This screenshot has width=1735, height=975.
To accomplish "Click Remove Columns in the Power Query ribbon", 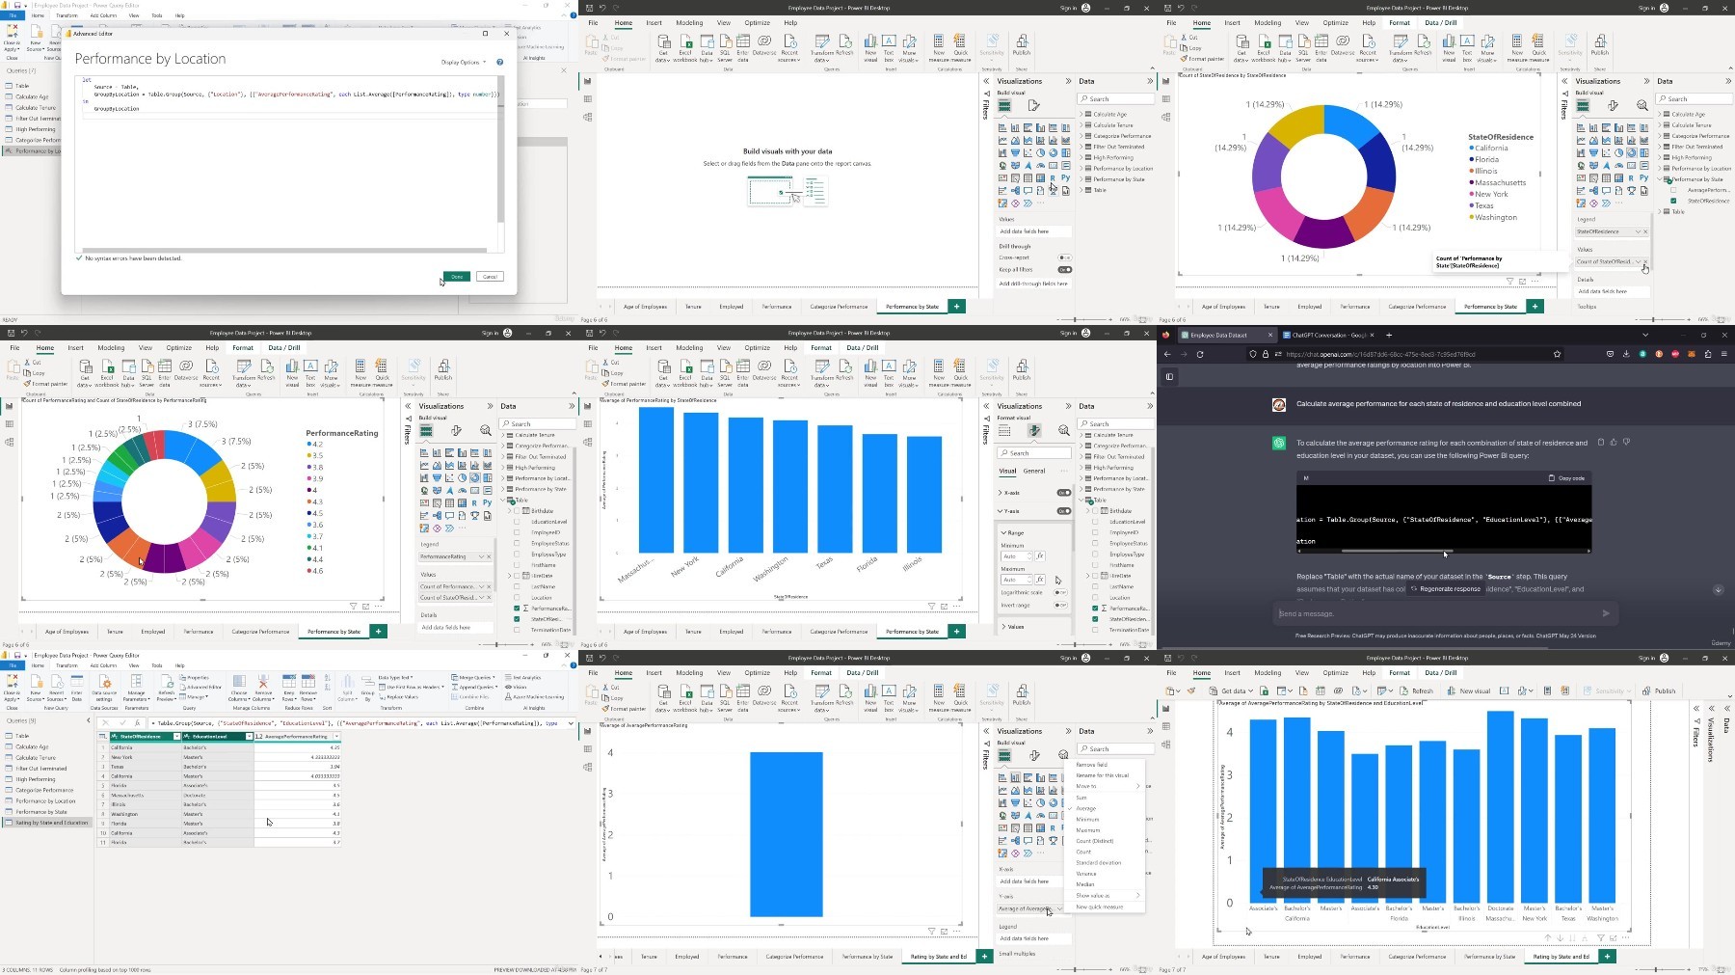I will click(263, 687).
